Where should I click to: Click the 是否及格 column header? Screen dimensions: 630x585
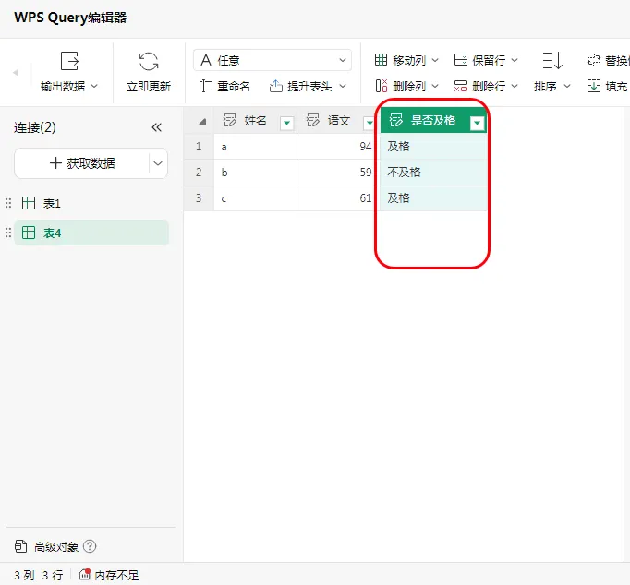[433, 120]
